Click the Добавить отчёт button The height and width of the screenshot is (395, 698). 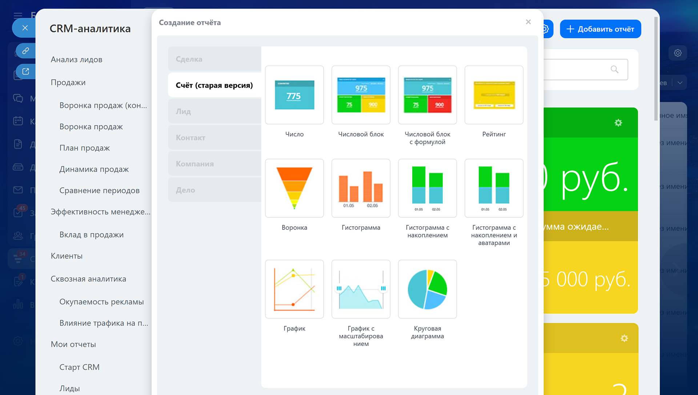pos(600,29)
